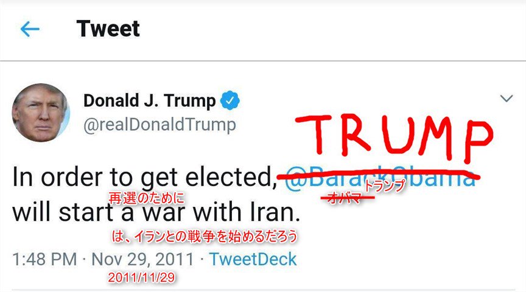This screenshot has height=292, width=526.
Task: Select the struck-through オバマ label
Action: point(345,198)
